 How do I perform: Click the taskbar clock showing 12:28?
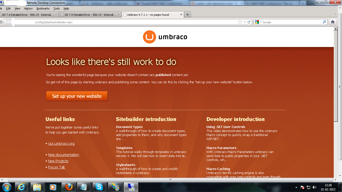pos(328,187)
